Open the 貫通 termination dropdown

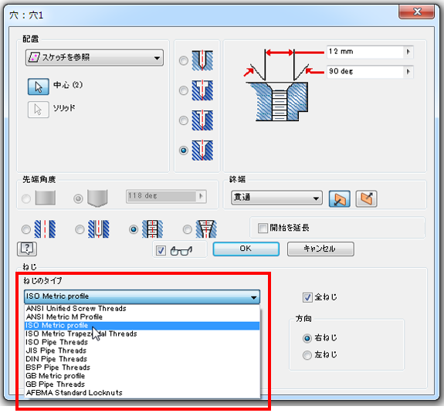tap(276, 198)
